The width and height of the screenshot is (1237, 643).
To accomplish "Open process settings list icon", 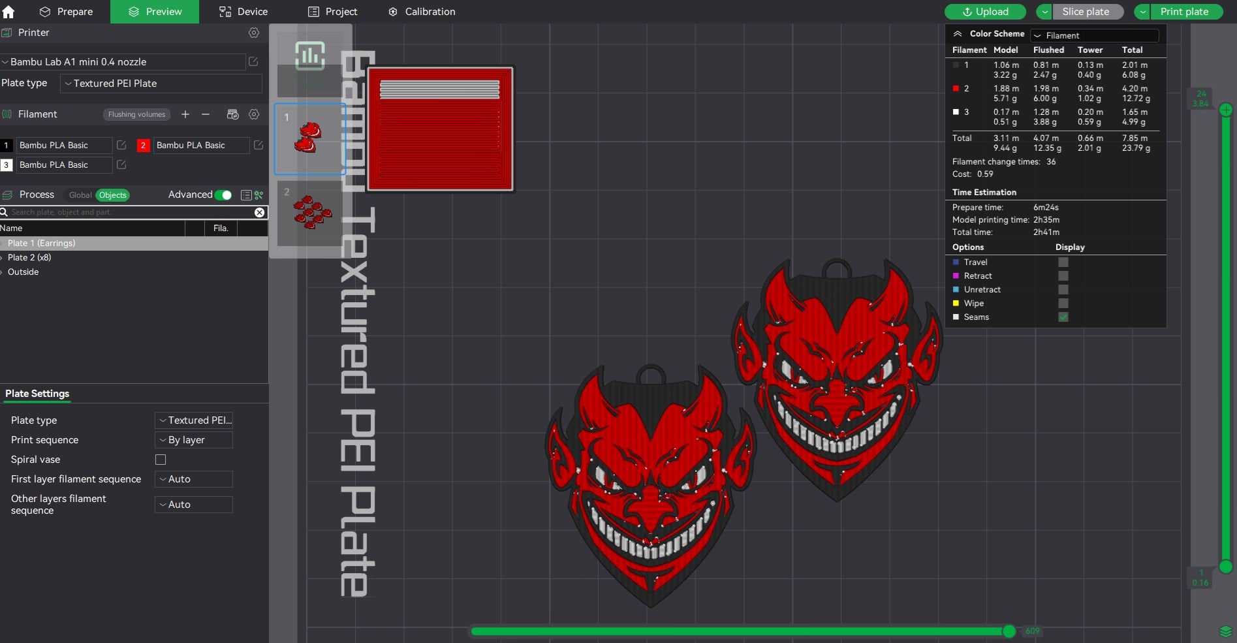I will click(246, 195).
